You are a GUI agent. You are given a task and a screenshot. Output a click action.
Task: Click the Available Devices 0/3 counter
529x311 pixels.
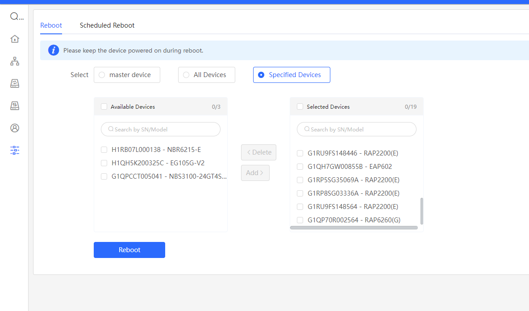pyautogui.click(x=216, y=106)
